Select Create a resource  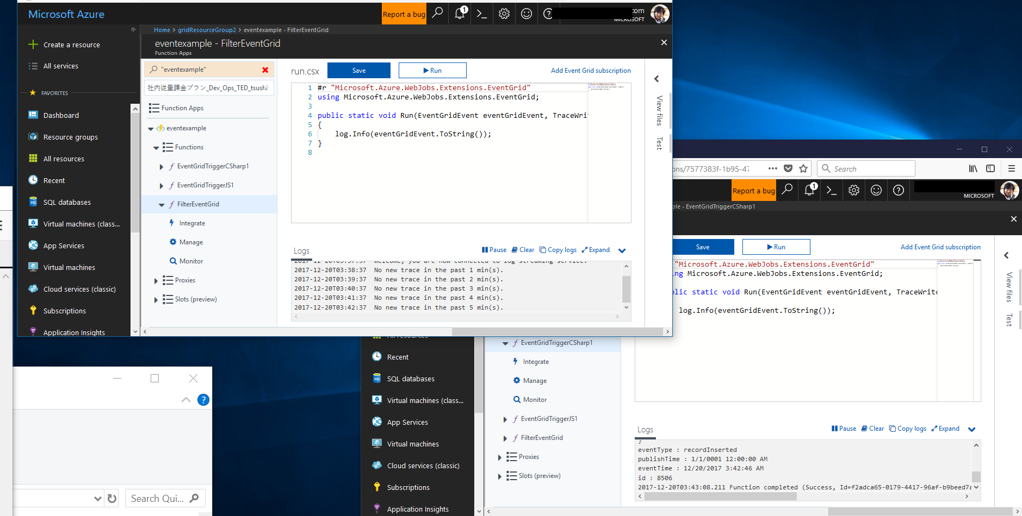point(71,45)
